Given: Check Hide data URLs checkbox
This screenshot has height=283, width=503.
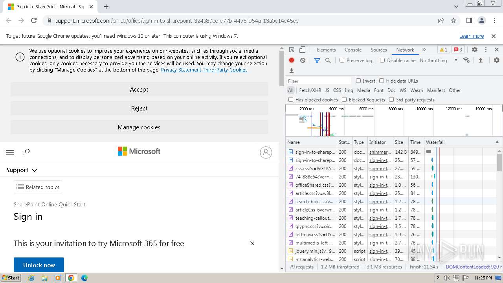Looking at the screenshot, I should coord(382,81).
